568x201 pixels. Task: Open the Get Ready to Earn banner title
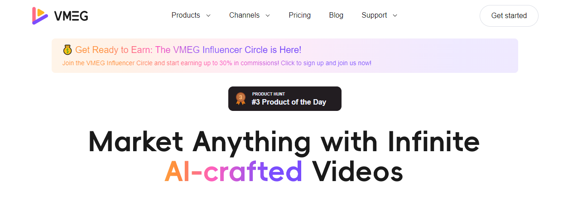click(188, 50)
